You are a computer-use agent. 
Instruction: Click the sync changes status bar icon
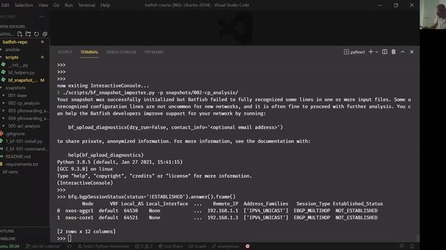[x=69, y=247]
